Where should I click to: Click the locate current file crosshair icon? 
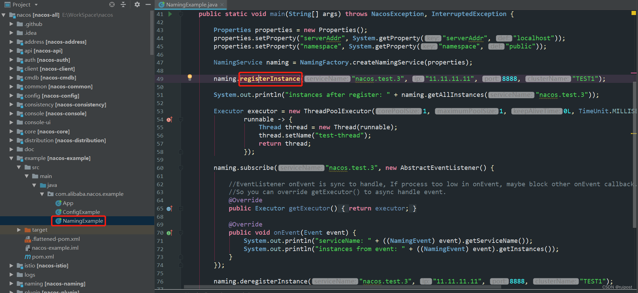pos(112,4)
